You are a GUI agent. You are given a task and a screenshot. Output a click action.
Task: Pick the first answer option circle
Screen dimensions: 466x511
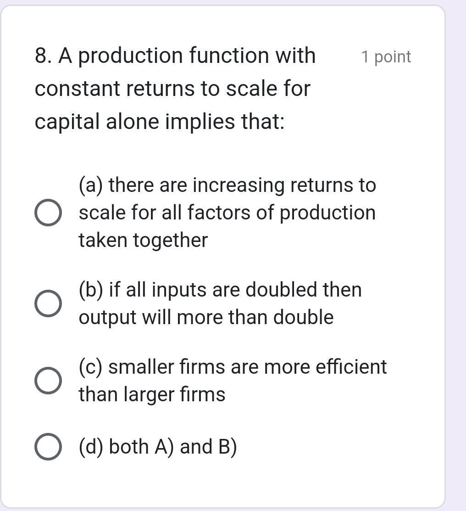(47, 212)
